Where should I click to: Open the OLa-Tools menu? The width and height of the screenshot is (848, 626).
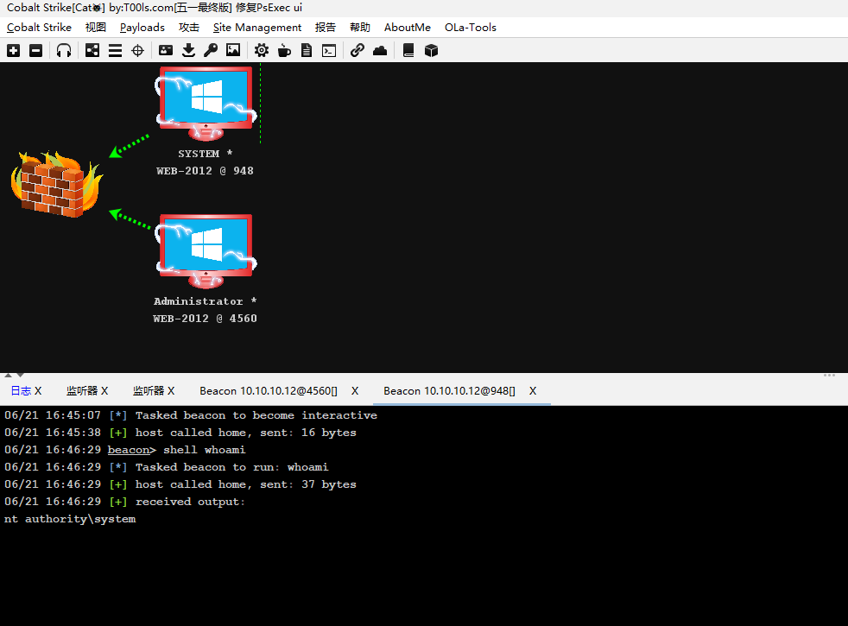(x=471, y=28)
